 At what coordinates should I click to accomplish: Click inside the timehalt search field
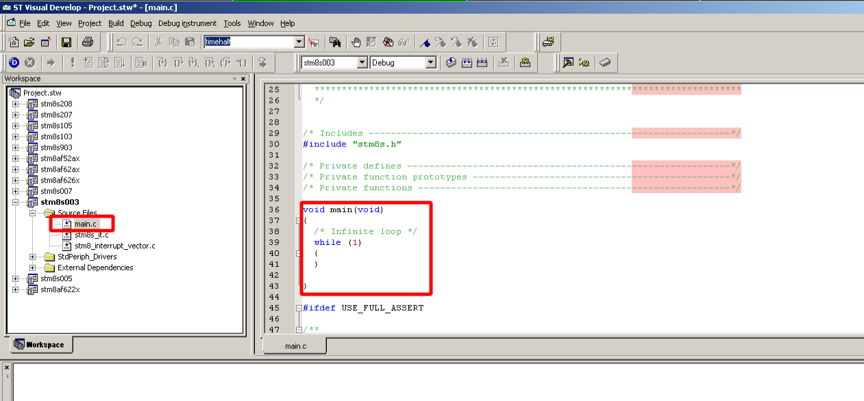click(x=254, y=42)
